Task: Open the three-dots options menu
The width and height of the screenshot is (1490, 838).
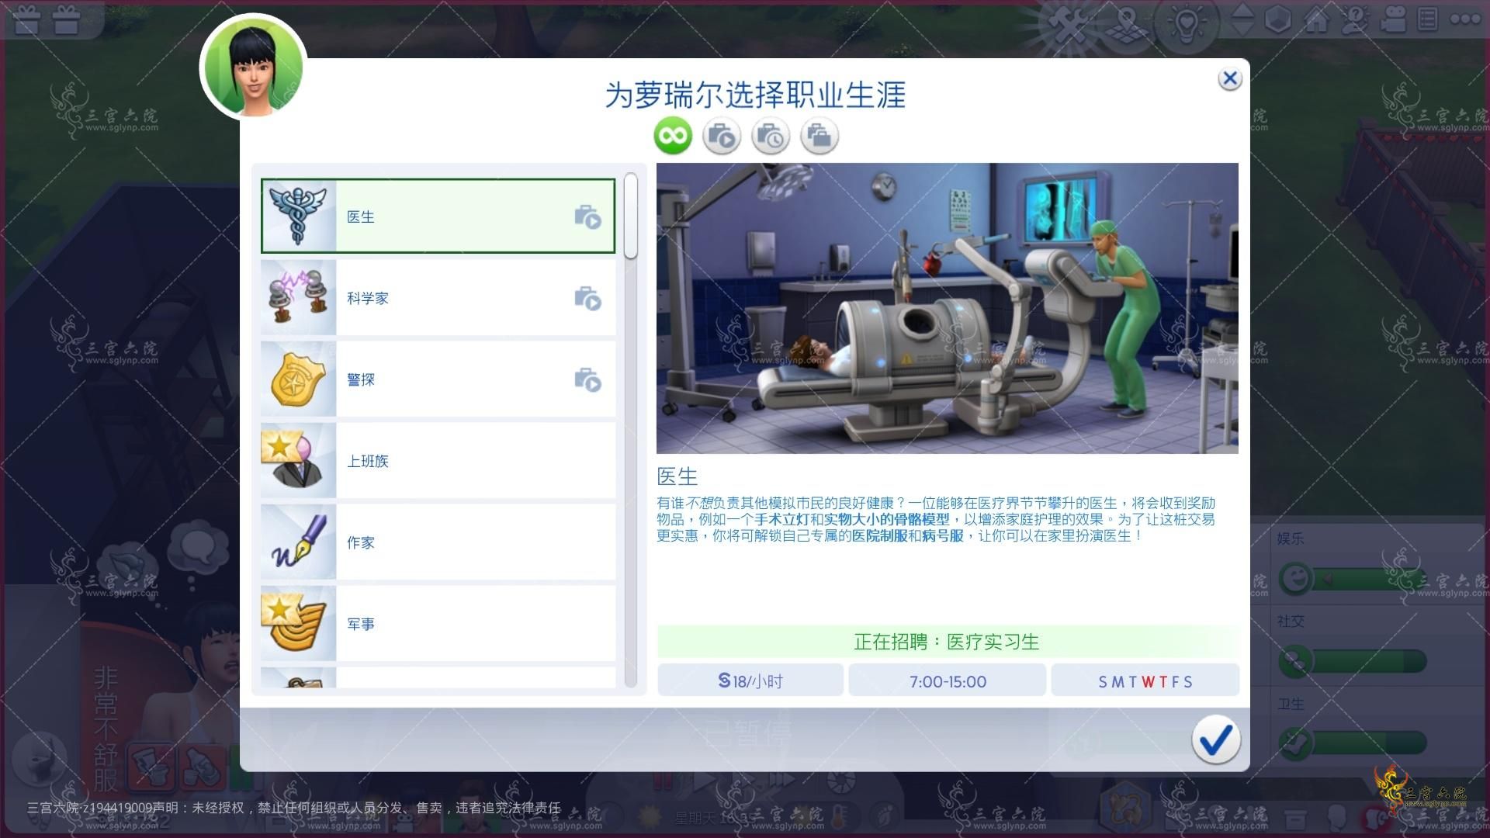Action: tap(1465, 19)
